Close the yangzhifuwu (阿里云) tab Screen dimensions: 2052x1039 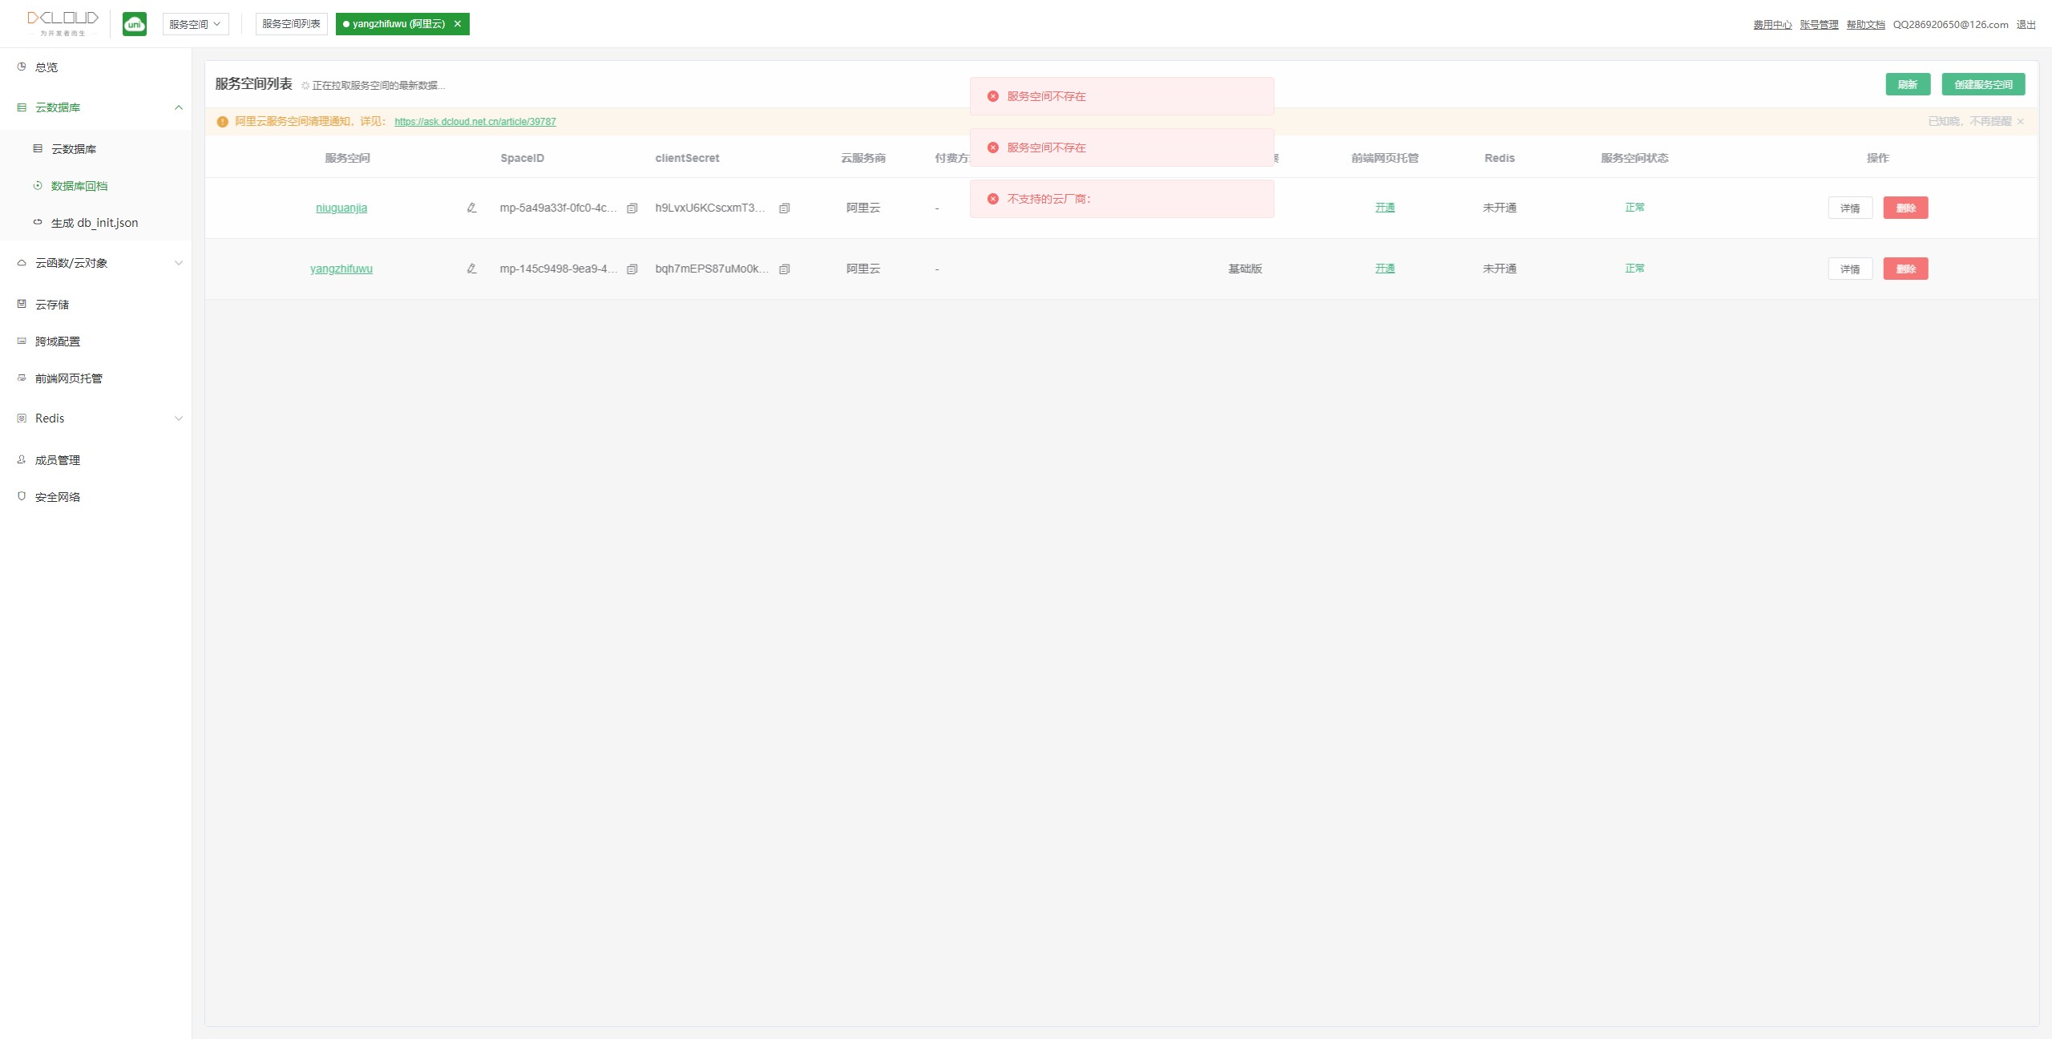458,24
